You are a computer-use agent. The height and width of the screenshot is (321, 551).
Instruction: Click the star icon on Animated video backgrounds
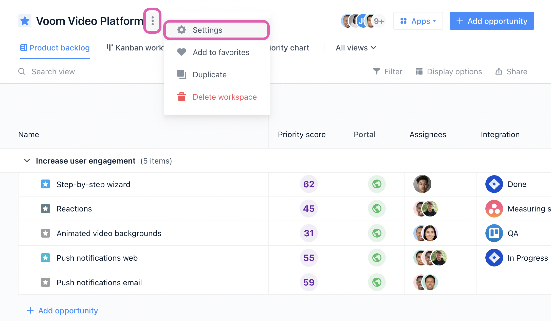click(x=46, y=233)
